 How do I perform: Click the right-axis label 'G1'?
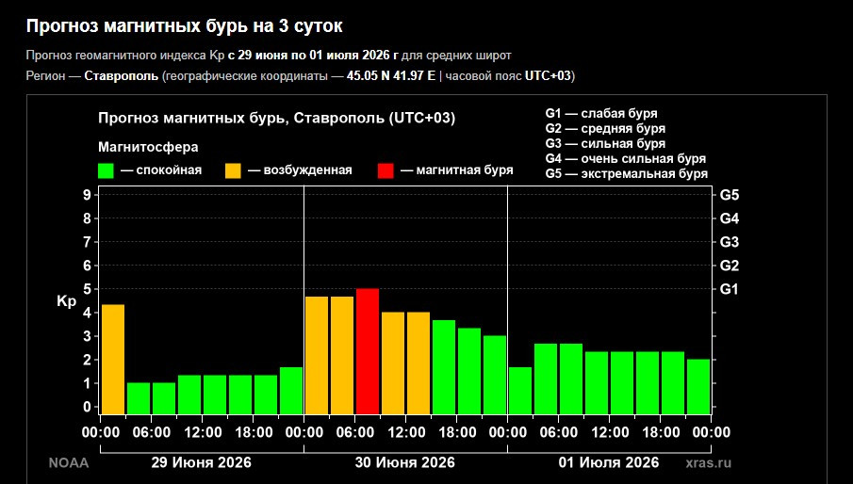click(x=730, y=289)
